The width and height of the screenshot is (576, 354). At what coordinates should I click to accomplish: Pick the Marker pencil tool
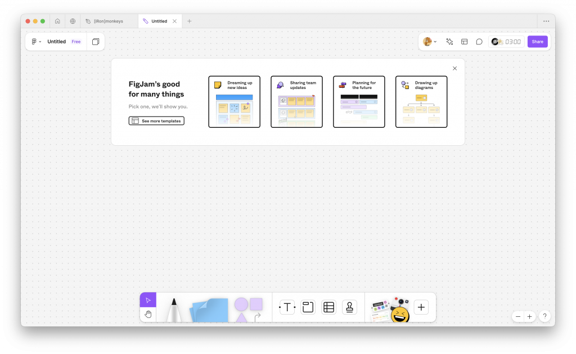[x=174, y=310]
